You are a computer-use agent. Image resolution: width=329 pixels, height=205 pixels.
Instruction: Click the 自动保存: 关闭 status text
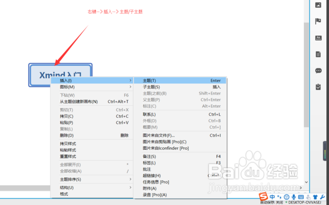[271, 202]
